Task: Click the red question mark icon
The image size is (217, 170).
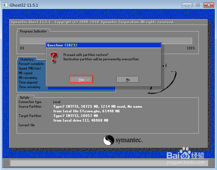Action: point(54,57)
